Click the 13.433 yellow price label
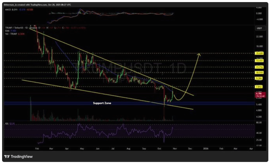 click(x=259, y=61)
